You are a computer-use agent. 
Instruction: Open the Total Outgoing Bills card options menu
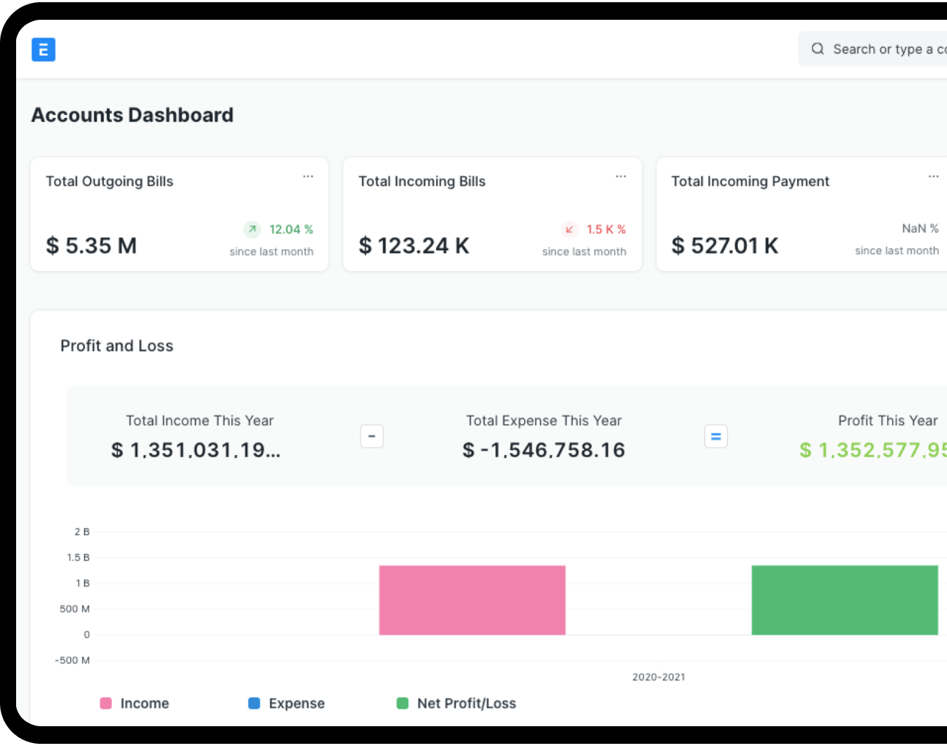(308, 177)
